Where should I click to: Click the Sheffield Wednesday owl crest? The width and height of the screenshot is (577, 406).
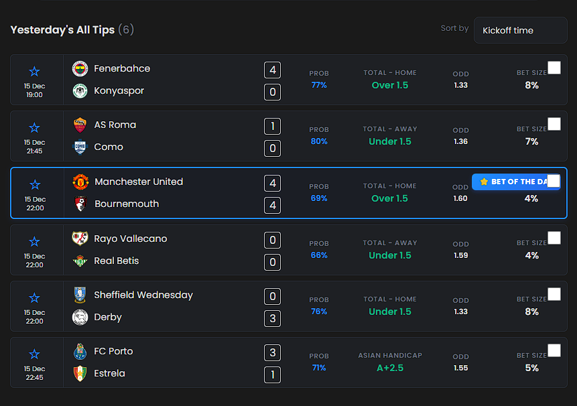(x=80, y=295)
